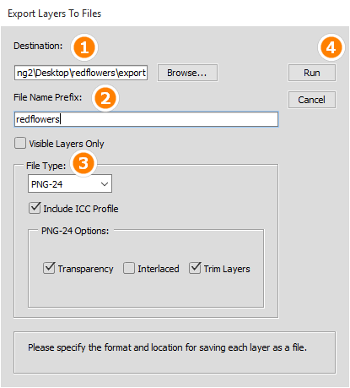The height and width of the screenshot is (388, 350).
Task: Click the PNG-24 Options group label
Action: pos(75,231)
